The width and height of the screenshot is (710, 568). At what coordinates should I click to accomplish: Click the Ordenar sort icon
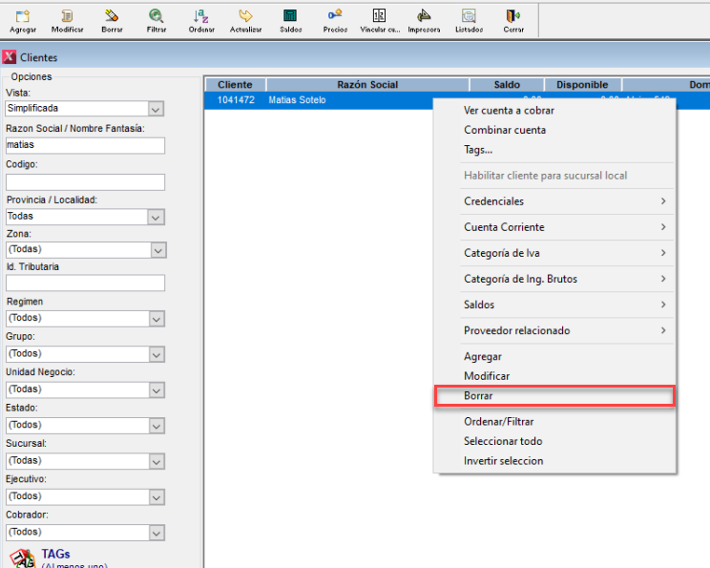(x=201, y=16)
